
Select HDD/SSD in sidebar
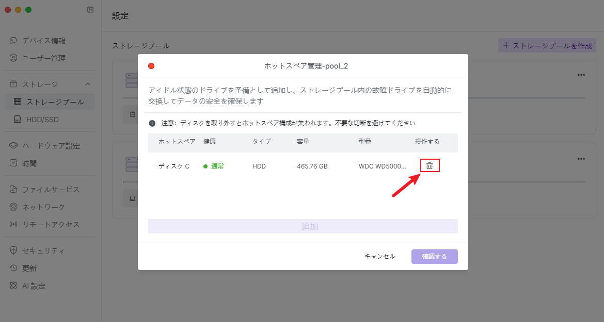pyautogui.click(x=42, y=119)
